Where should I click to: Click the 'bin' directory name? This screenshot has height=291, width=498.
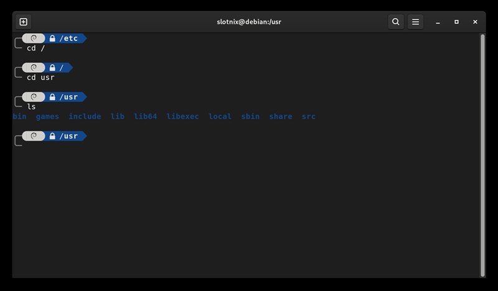click(x=20, y=116)
